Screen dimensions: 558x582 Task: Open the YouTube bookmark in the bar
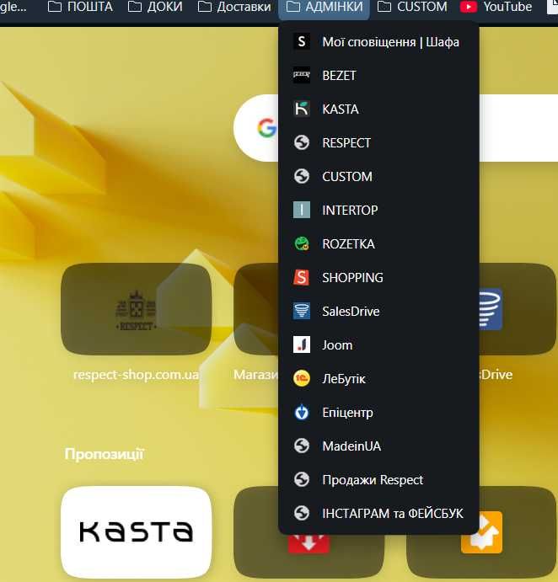(x=496, y=7)
